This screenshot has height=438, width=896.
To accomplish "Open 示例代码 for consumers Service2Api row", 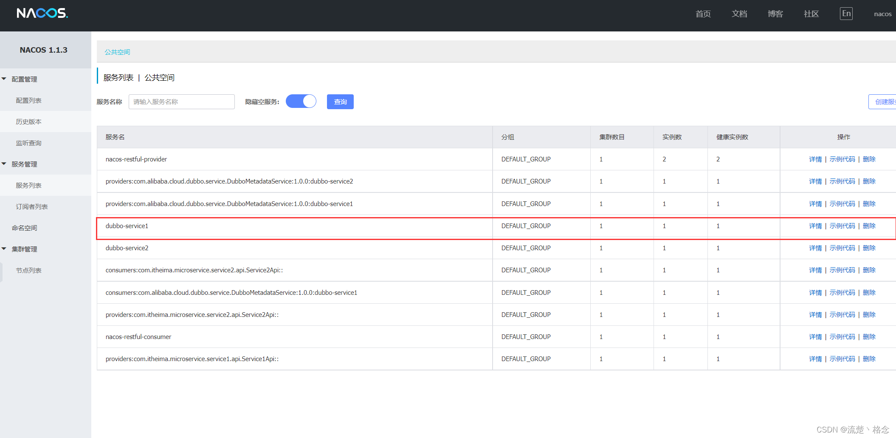I will tap(842, 270).
